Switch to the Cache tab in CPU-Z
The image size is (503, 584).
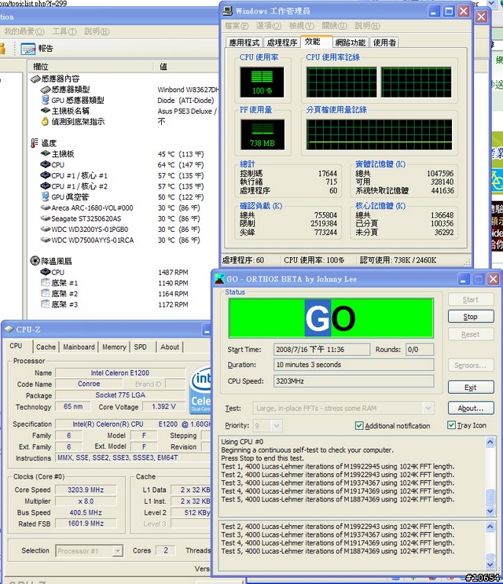(x=46, y=347)
